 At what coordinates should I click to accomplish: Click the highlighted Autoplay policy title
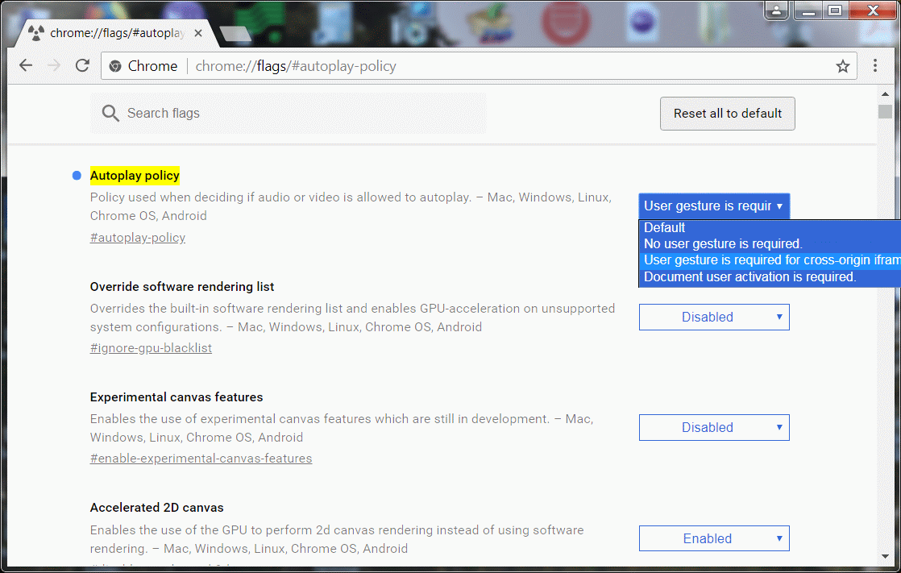click(x=135, y=176)
